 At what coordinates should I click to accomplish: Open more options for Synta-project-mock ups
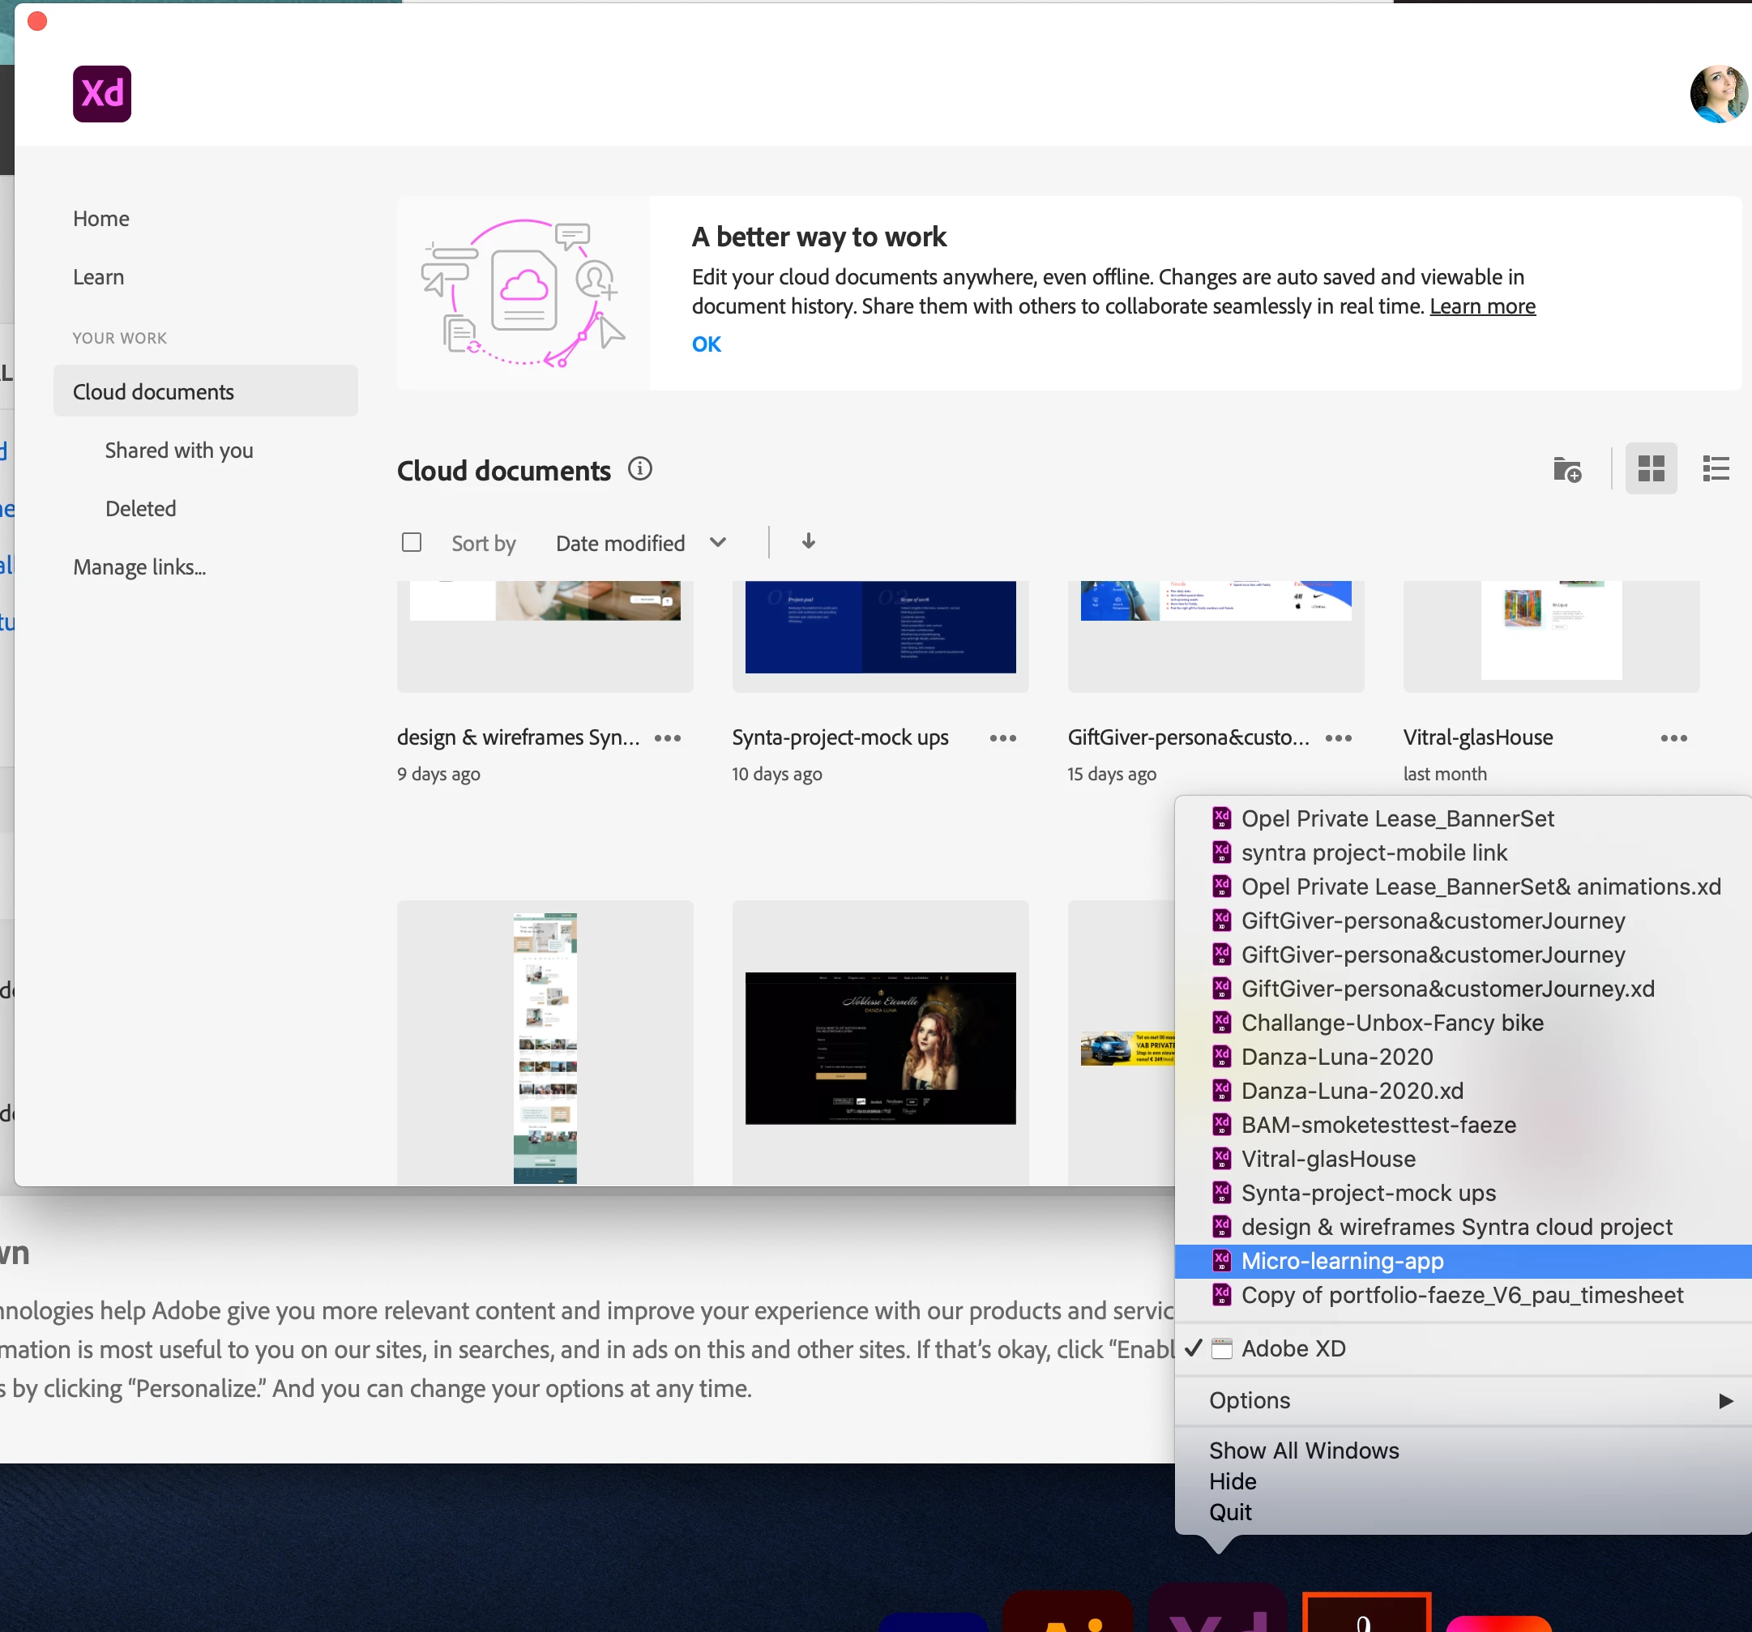point(1002,738)
